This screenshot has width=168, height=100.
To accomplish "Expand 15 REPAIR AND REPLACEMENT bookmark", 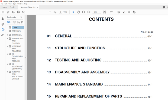I will [7, 72].
